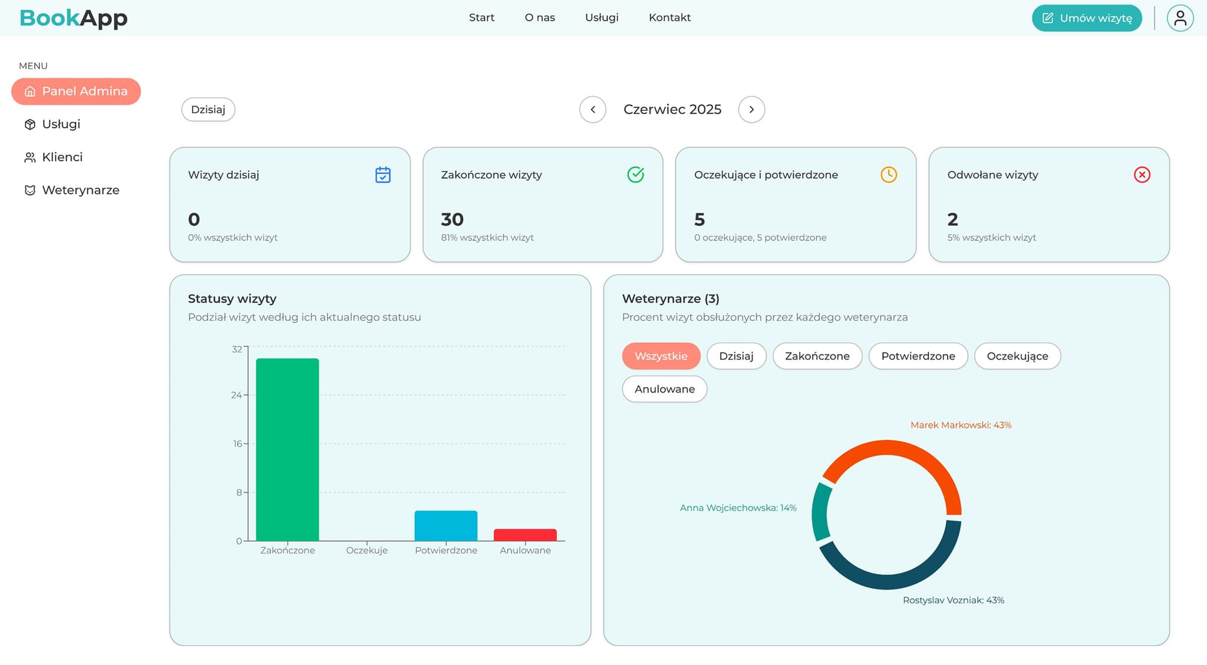Screen dimensions: 1207x665
Task: Open the Kontakt menu item
Action: point(670,17)
